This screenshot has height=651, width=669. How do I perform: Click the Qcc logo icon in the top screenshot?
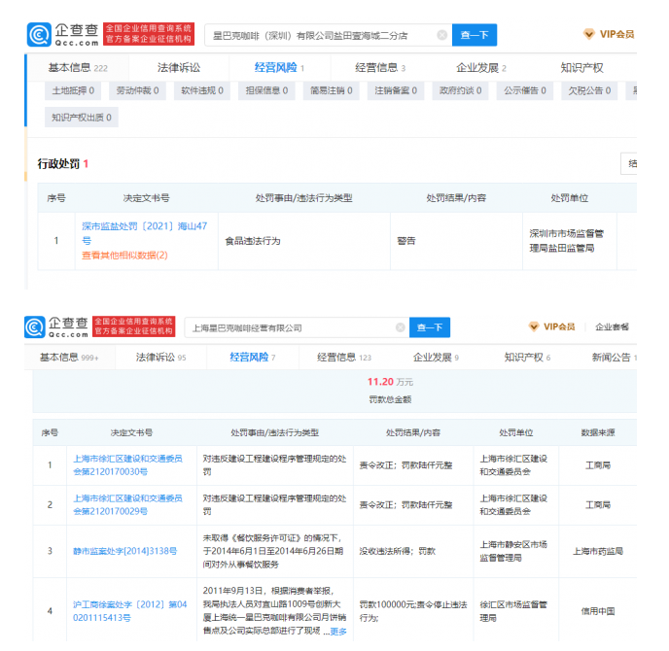(x=39, y=35)
